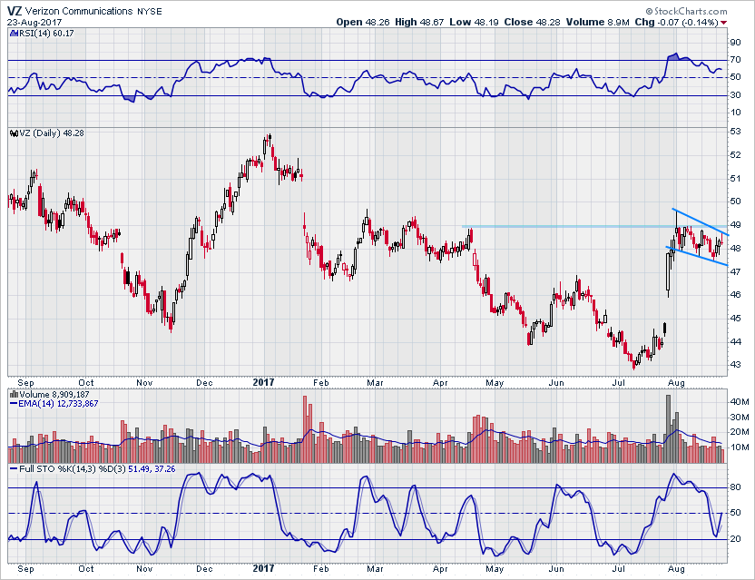Click the candlestick icon next to VZ (Daily)

14,133
